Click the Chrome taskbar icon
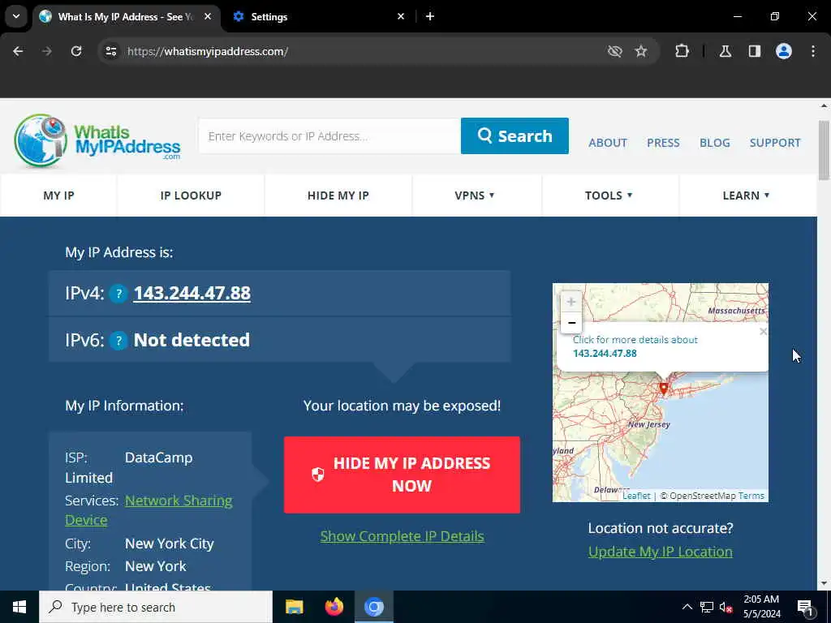831x623 pixels. [x=374, y=607]
